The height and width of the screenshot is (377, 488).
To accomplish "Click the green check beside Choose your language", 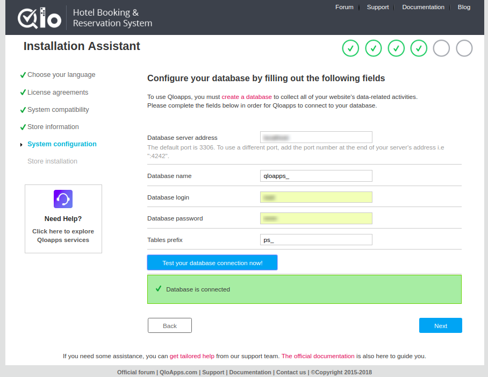I will (23, 75).
